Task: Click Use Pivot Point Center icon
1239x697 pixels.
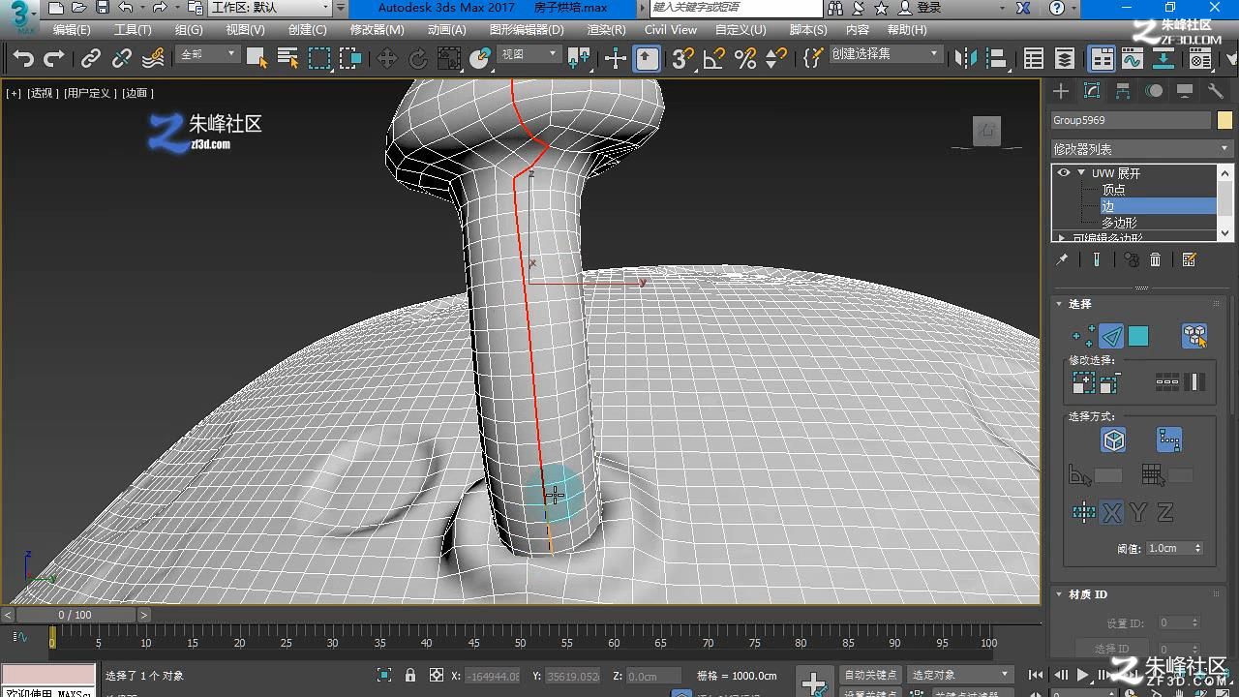Action: click(579, 59)
